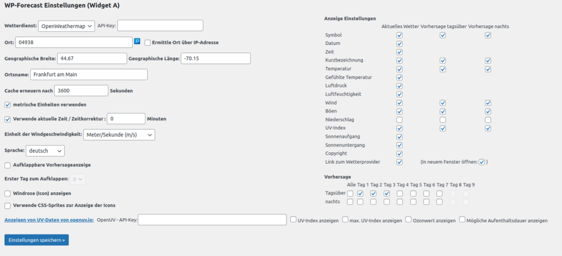562x256 pixels.
Task: Check Niederschlag for Vorhersage nachts
Action: [x=488, y=120]
